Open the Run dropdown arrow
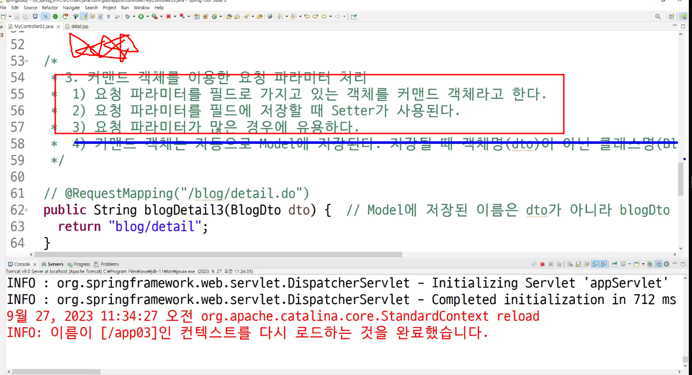The image size is (692, 375). 148,16
